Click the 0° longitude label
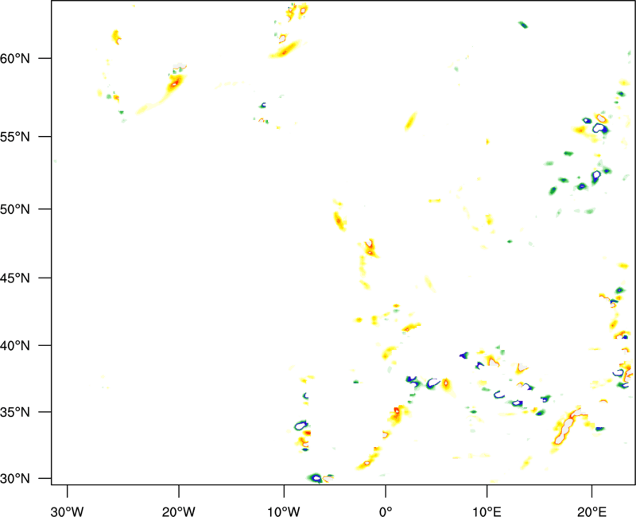Viewport: 636px width, 517px height. [386, 511]
